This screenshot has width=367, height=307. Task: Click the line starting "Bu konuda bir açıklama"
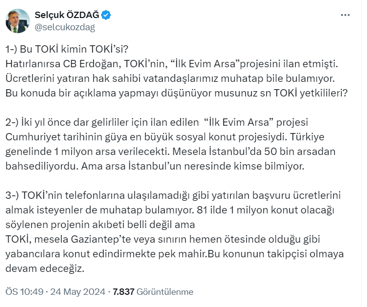coord(176,93)
